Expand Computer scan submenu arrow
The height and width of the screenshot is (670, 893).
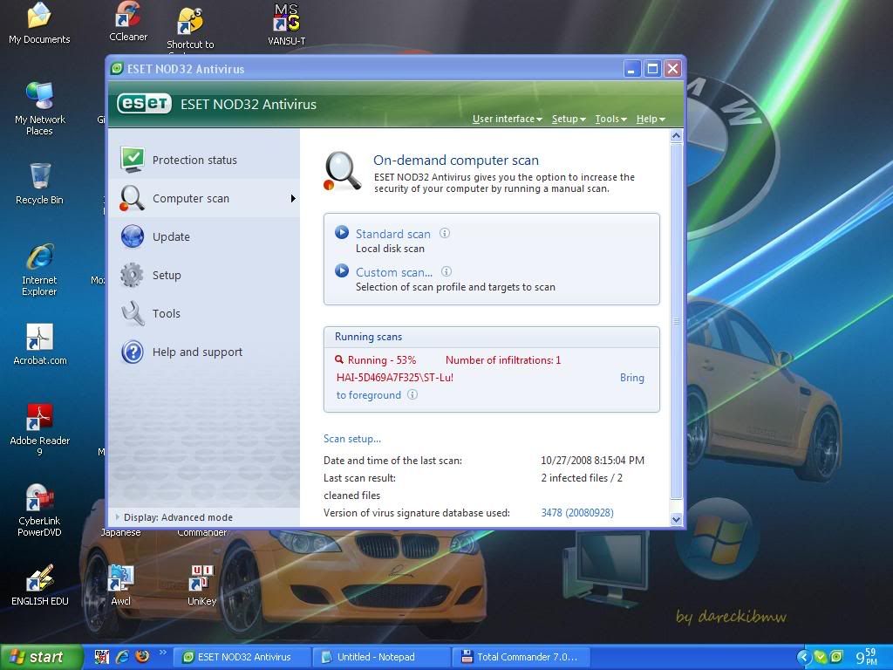[x=293, y=198]
